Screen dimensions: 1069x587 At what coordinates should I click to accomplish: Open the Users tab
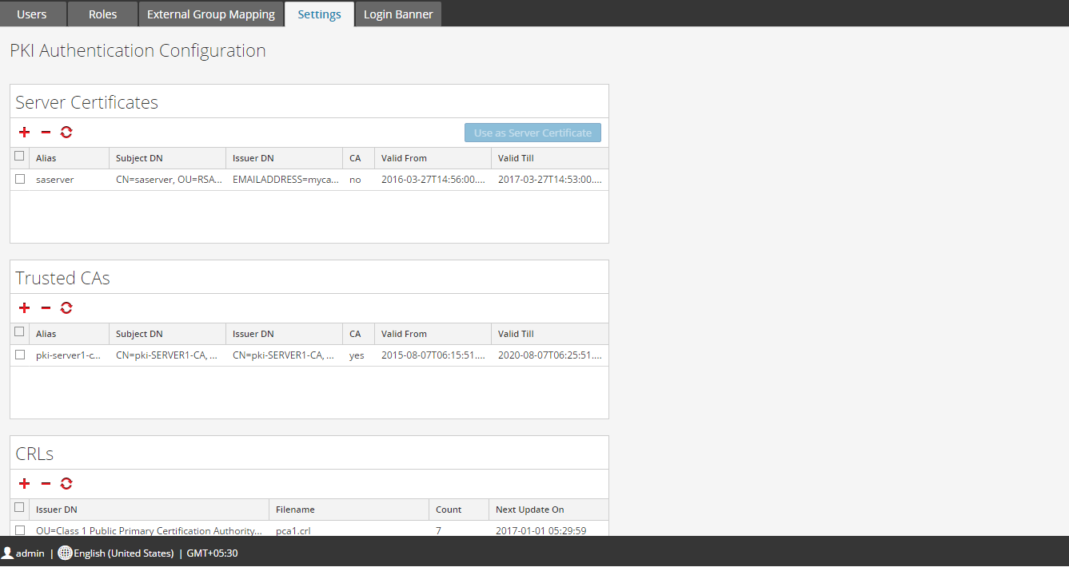click(32, 14)
